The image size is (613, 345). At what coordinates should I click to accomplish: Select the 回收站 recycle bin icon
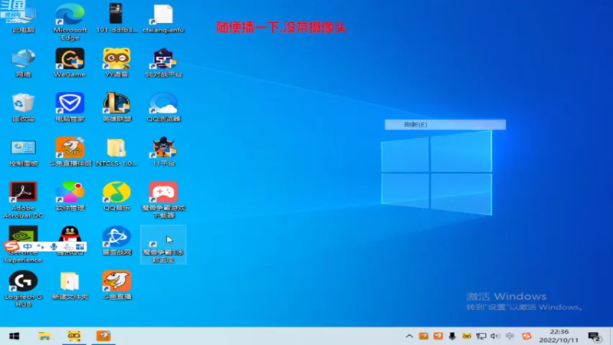23,107
